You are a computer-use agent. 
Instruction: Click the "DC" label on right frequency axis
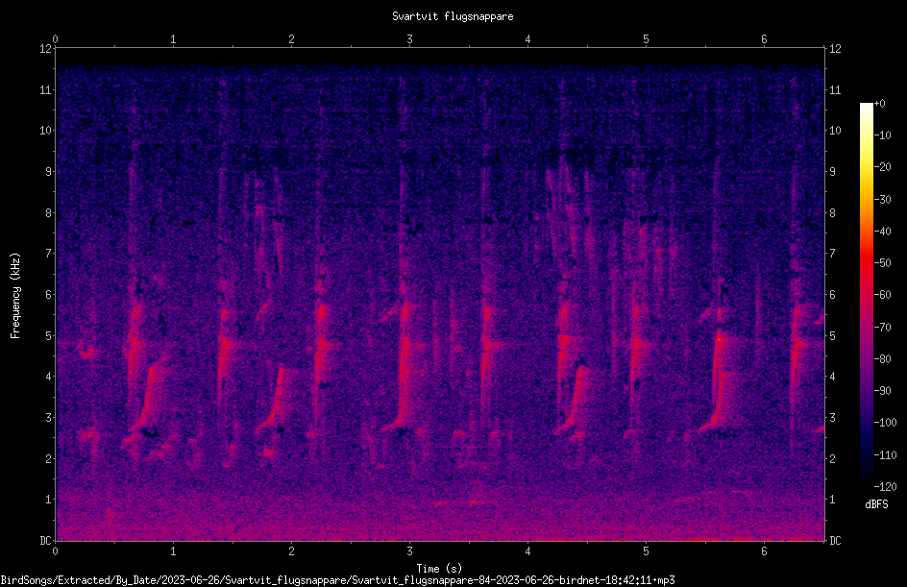[835, 541]
